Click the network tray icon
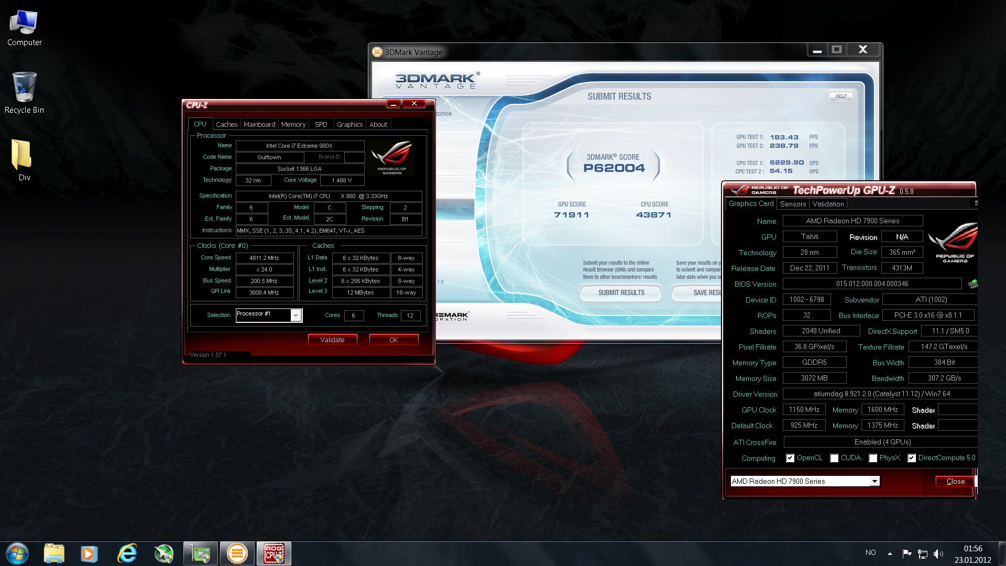This screenshot has width=1006, height=566. 923,553
